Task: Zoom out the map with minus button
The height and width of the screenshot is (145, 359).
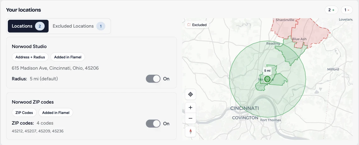Action: tap(191, 118)
